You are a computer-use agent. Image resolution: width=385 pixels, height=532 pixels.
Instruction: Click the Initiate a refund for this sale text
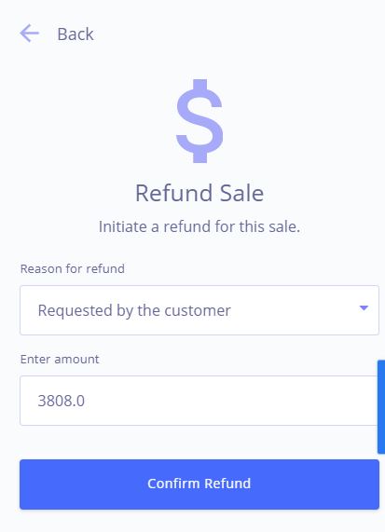click(x=199, y=226)
